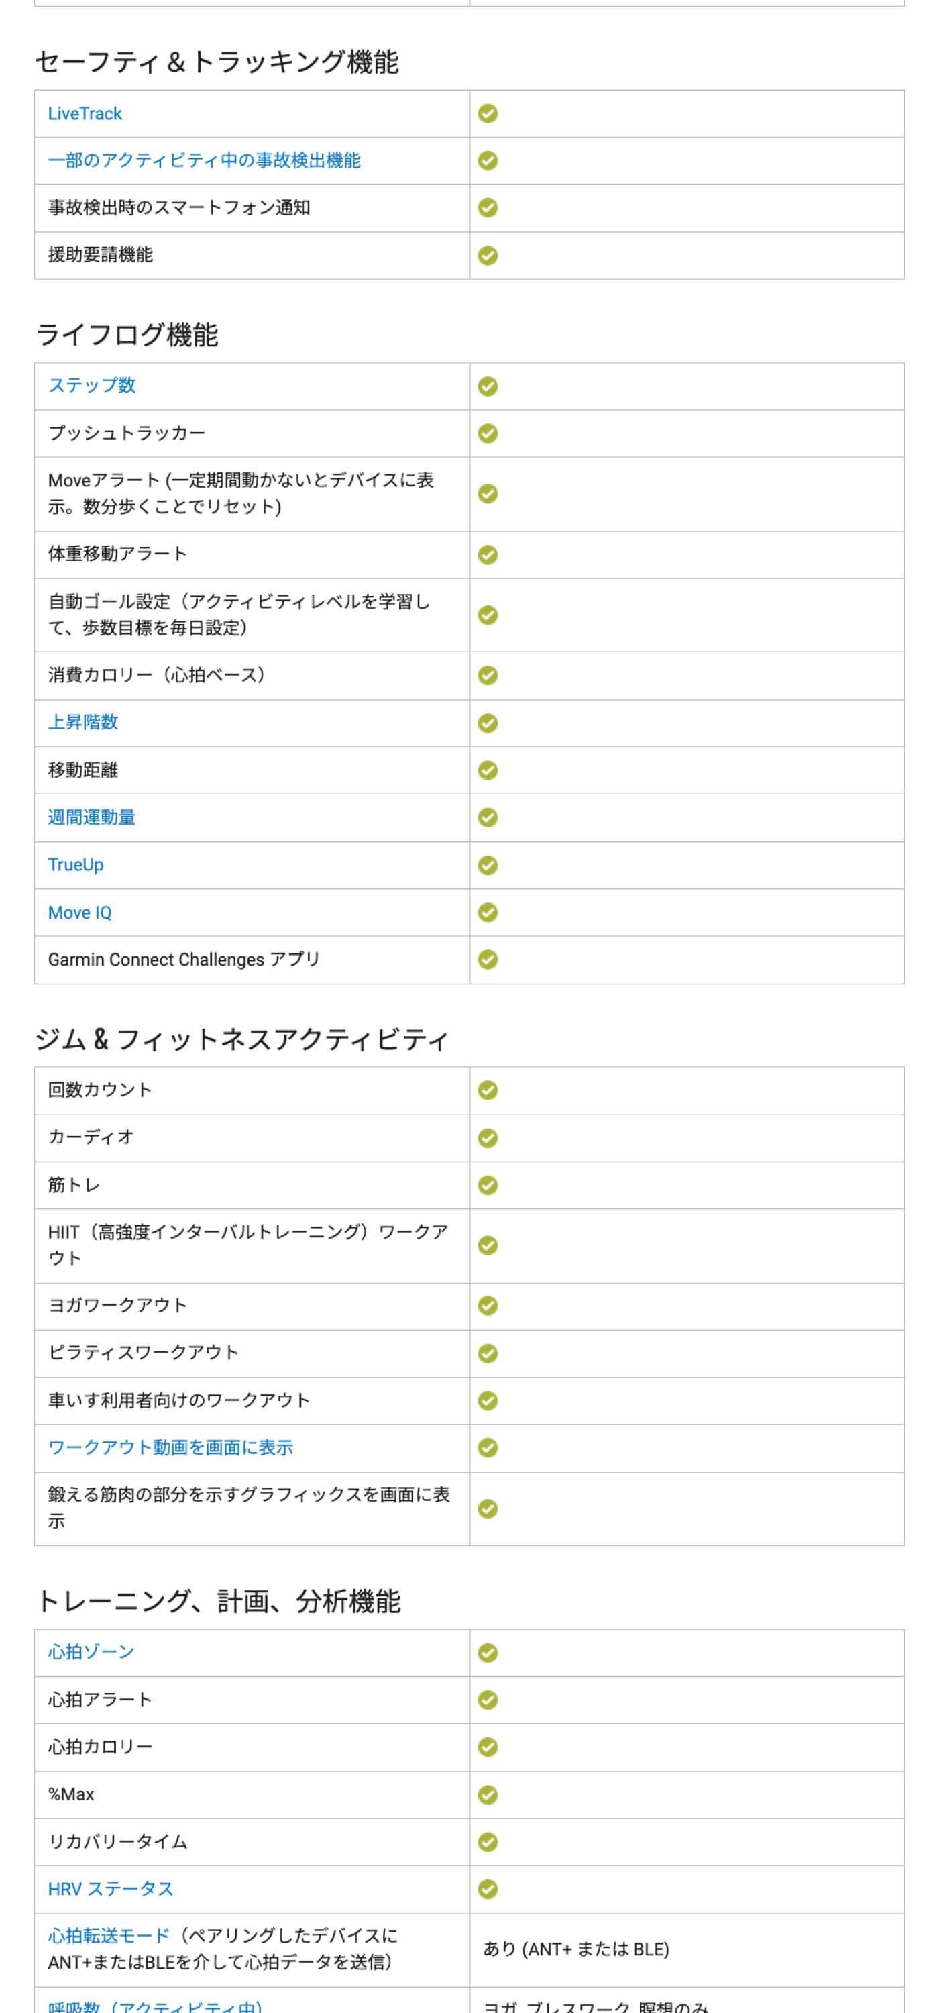The height and width of the screenshot is (2013, 939).
Task: Click the checkmark next to プッシュトラッカー
Action: (488, 433)
